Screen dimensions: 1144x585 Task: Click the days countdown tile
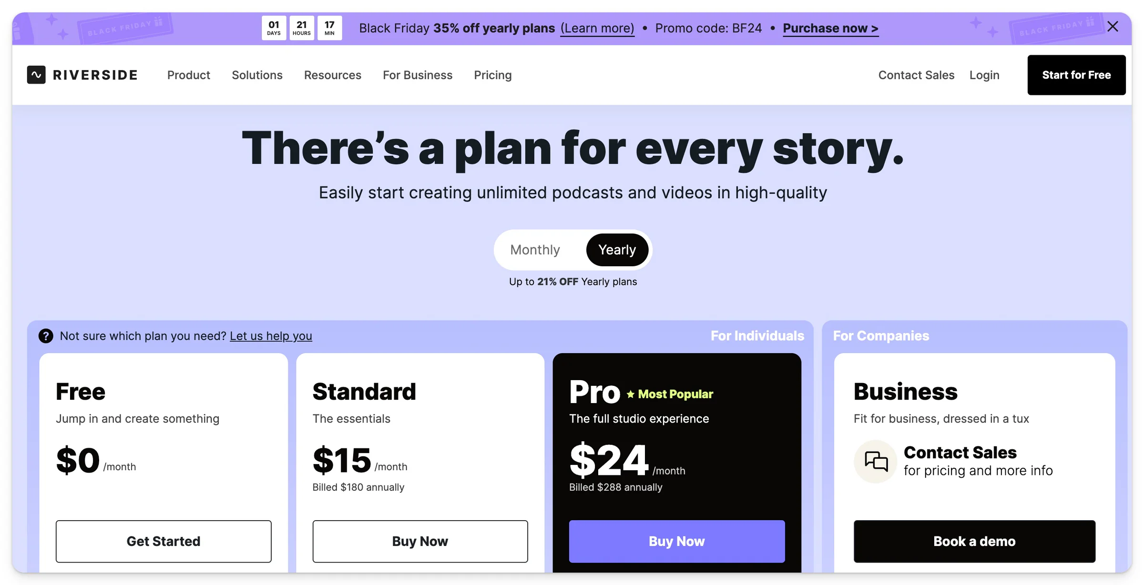[x=274, y=28]
